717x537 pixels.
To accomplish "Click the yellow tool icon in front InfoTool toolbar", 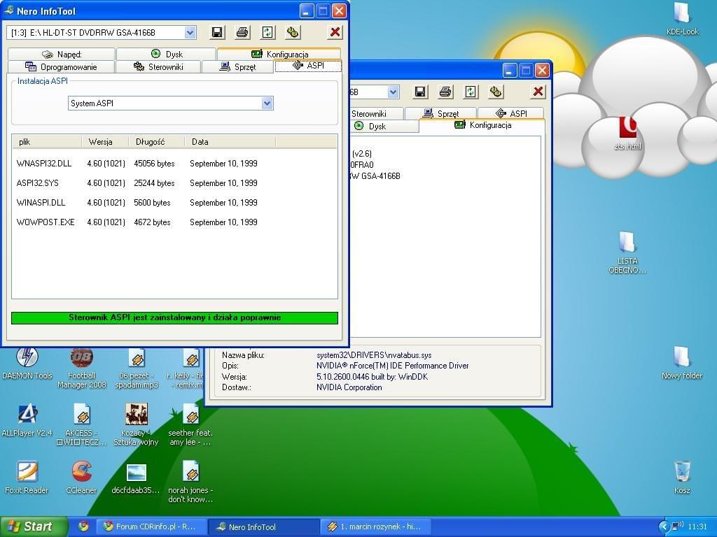I will pos(293,32).
